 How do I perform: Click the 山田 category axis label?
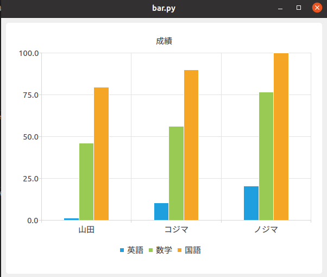86,230
